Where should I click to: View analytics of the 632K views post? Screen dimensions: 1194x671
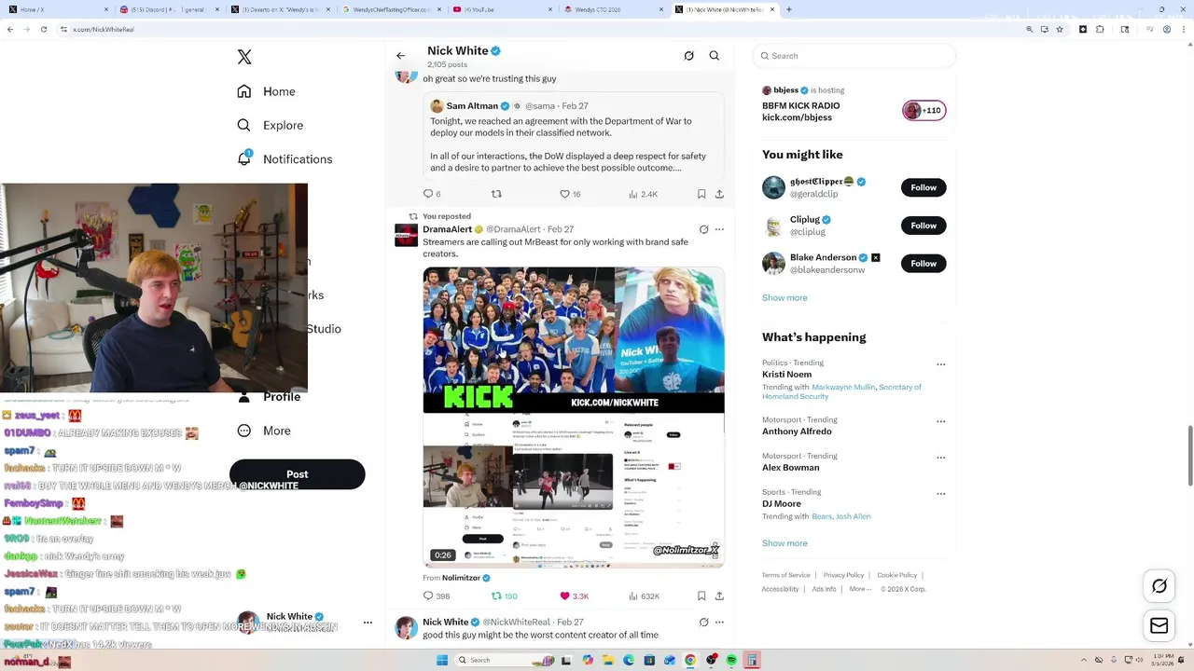(644, 596)
